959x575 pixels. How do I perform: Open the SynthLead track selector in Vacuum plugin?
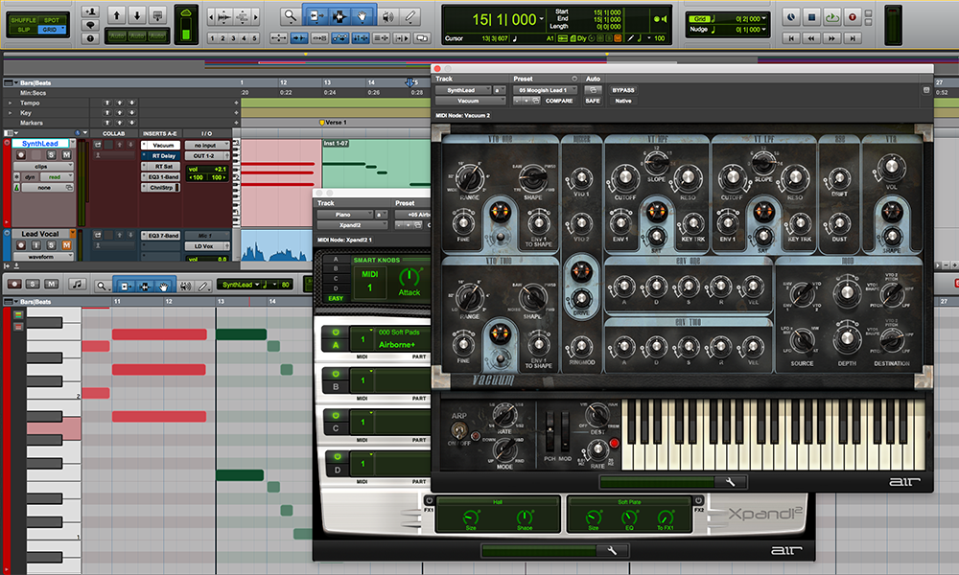463,90
